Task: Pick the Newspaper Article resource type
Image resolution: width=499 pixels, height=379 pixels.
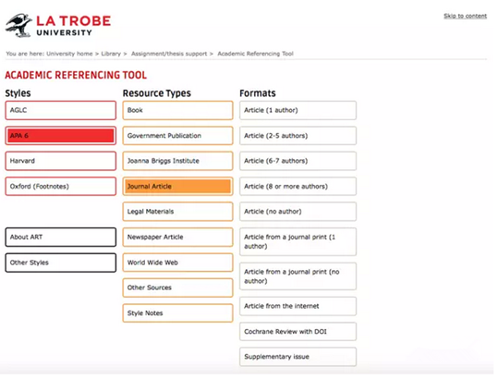Action: pos(177,237)
